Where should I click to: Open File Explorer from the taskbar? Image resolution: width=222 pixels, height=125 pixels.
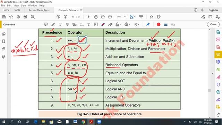(x=43, y=122)
